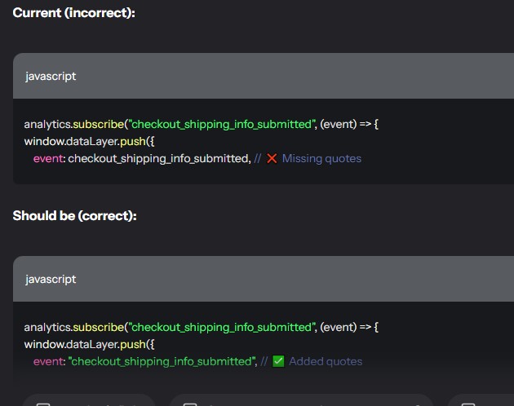Click the "Added quotes" comment text
This screenshot has height=406, width=514.
[326, 361]
